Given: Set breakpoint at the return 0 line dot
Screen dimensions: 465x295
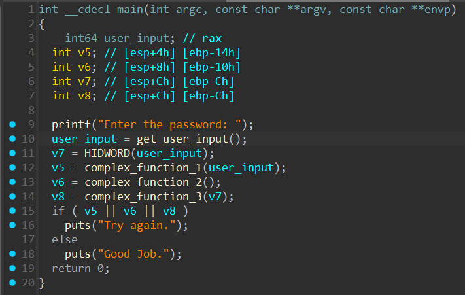Looking at the screenshot, I should click(12, 268).
